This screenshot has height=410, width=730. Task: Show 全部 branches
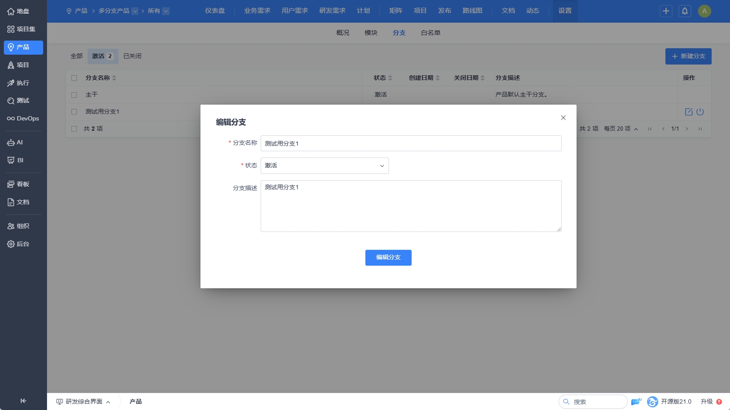(x=77, y=56)
